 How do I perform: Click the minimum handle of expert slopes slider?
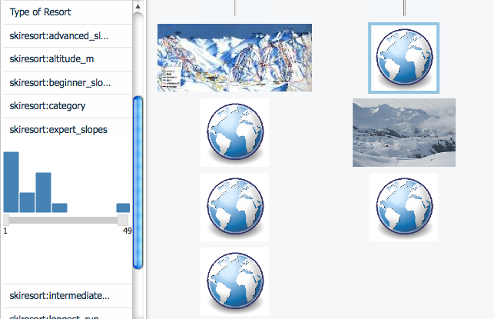[x=6, y=220]
